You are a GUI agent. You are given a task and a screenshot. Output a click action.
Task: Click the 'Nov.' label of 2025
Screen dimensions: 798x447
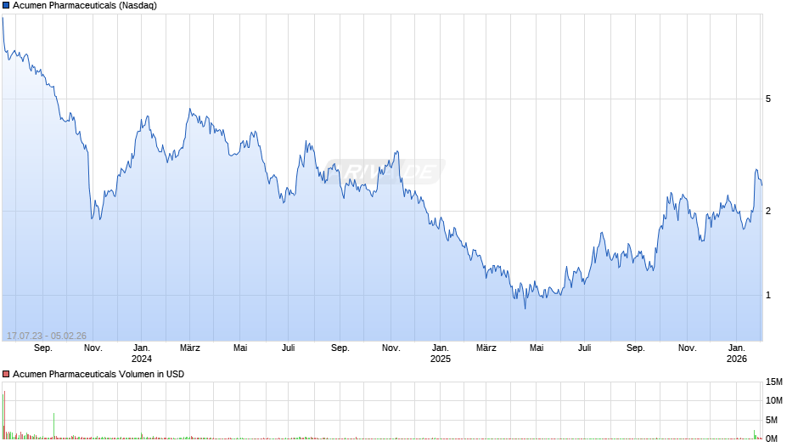point(687,348)
